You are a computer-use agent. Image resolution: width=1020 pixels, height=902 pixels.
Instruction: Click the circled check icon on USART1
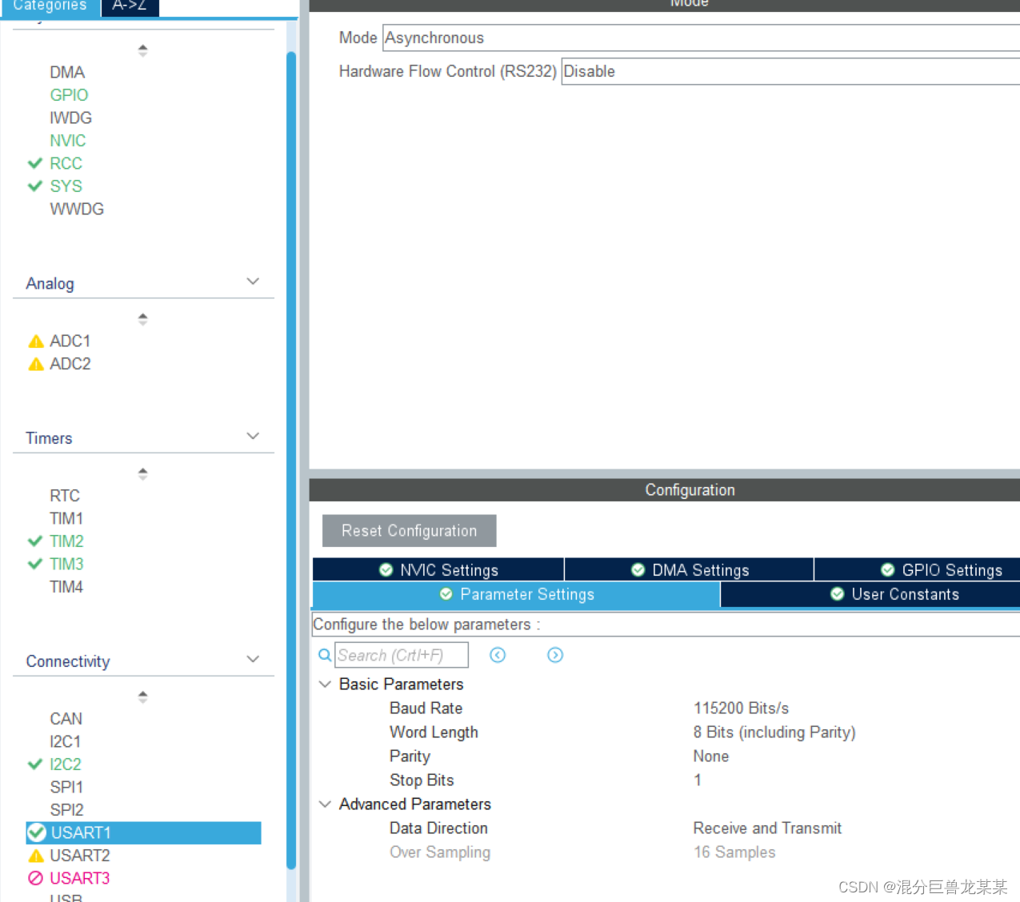coord(37,832)
